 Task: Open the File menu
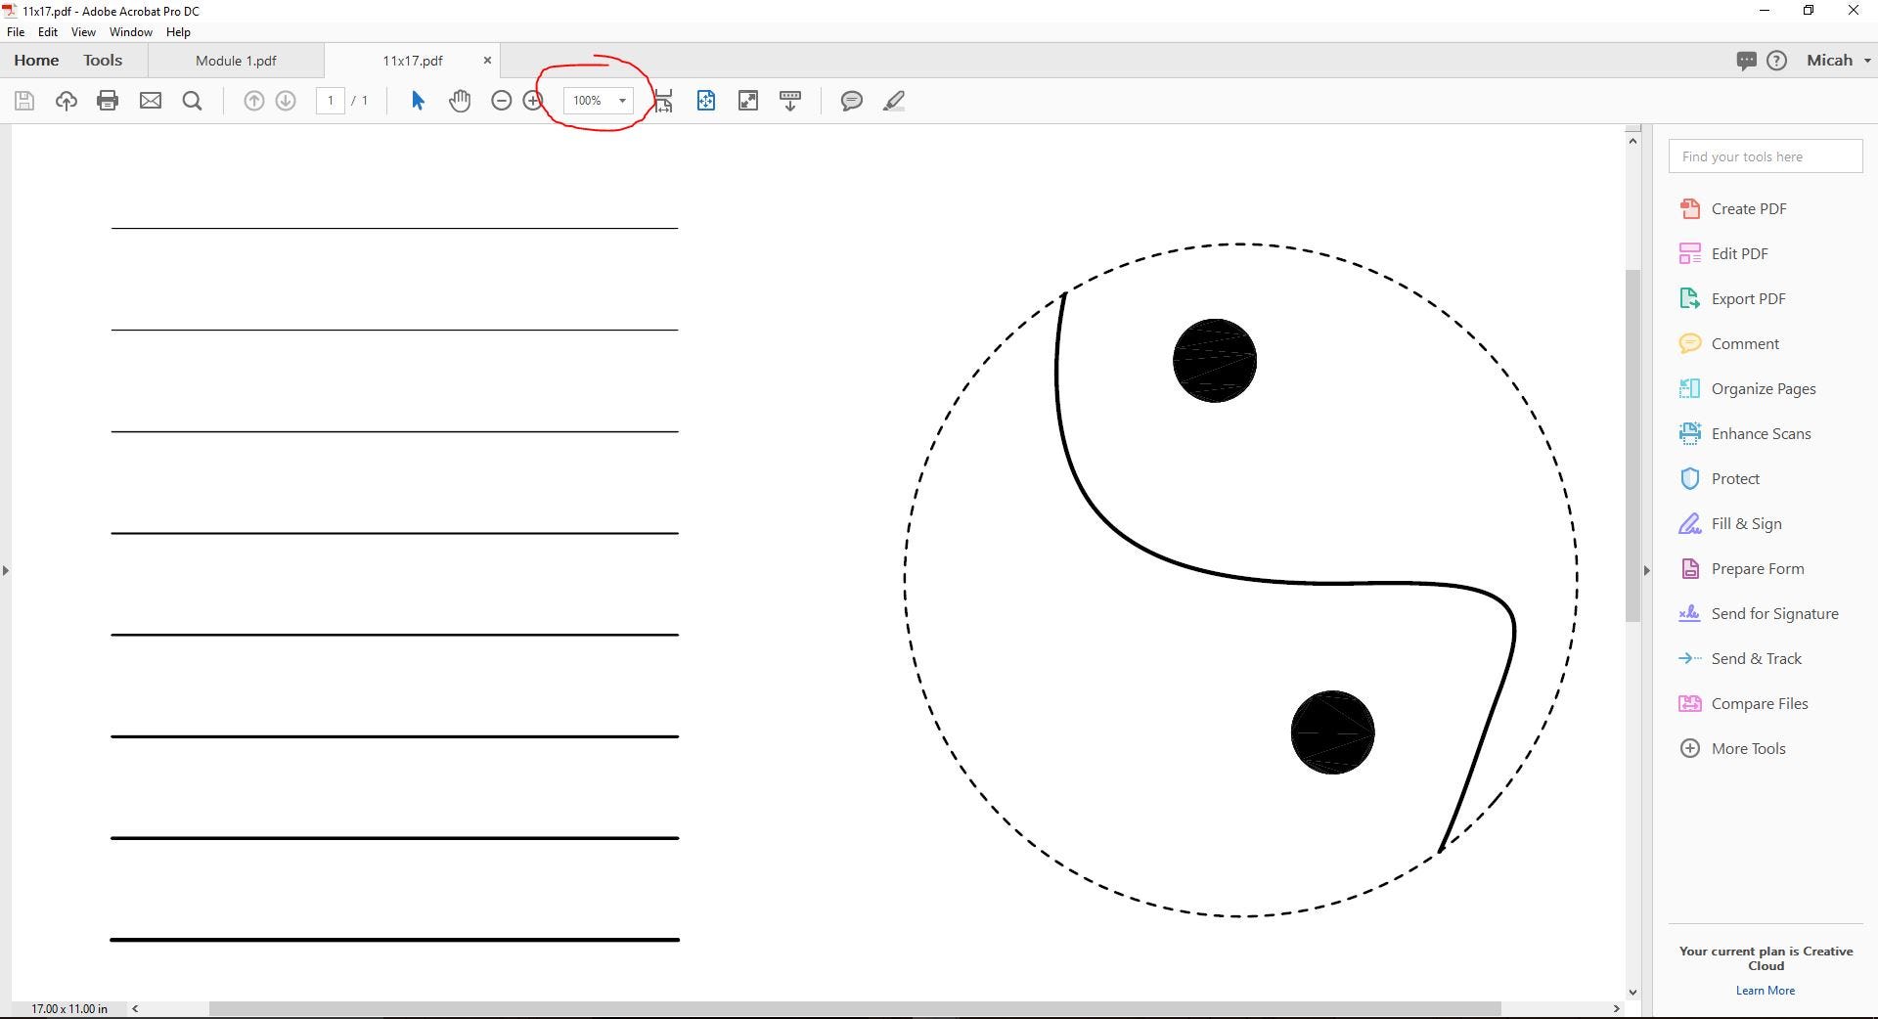[16, 32]
